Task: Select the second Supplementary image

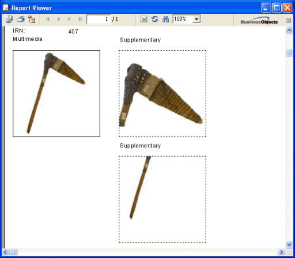Action: [162, 199]
